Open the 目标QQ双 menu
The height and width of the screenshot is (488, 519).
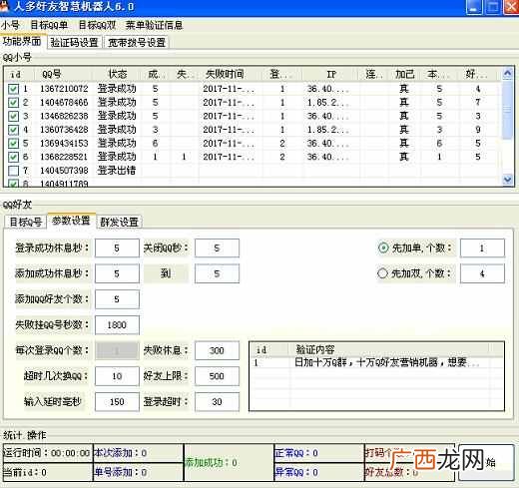(97, 25)
